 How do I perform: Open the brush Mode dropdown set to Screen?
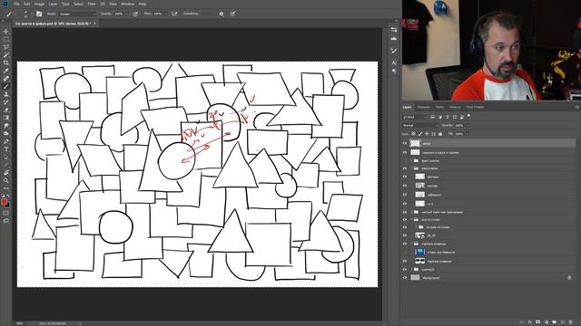[77, 14]
